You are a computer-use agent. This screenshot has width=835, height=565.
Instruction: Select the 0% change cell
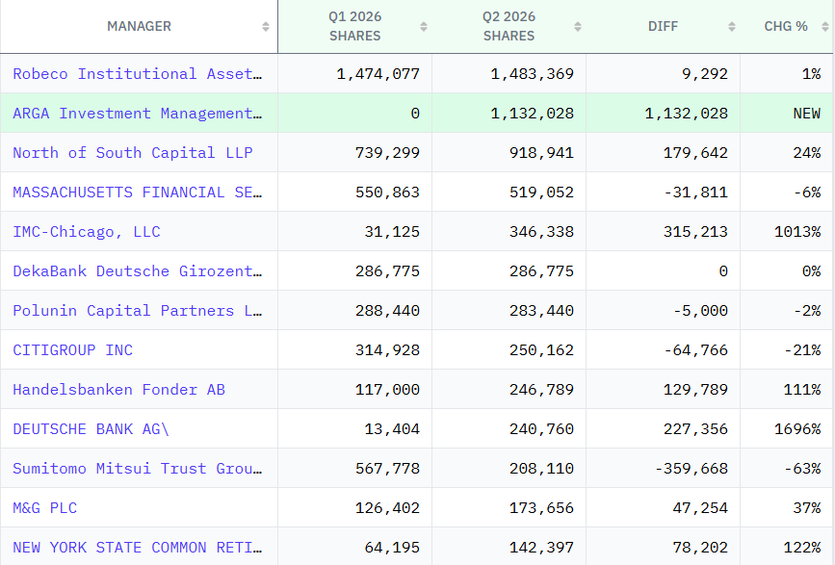(811, 270)
